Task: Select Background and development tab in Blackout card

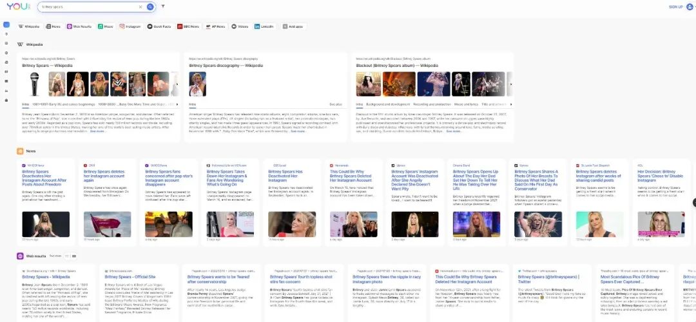Action: coord(388,105)
